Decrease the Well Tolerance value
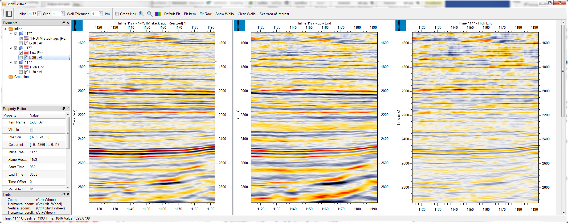This screenshot has height=223, width=568. pyautogui.click(x=101, y=15)
